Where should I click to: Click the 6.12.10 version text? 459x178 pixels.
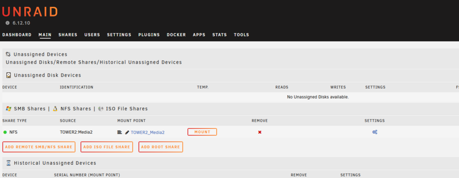22,23
